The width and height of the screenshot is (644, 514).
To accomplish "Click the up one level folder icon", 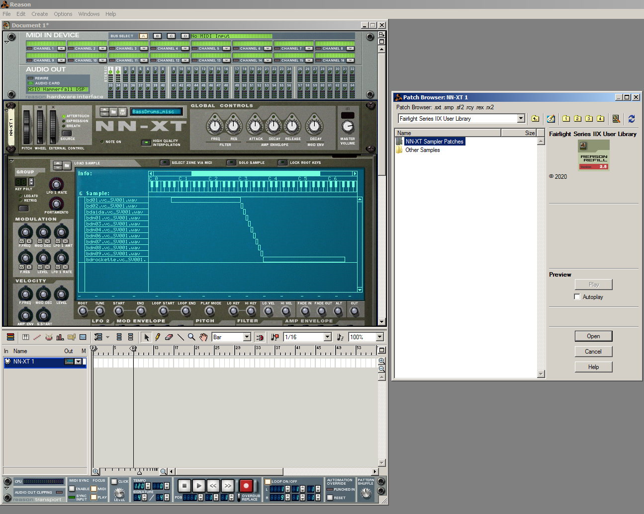I will 535,119.
